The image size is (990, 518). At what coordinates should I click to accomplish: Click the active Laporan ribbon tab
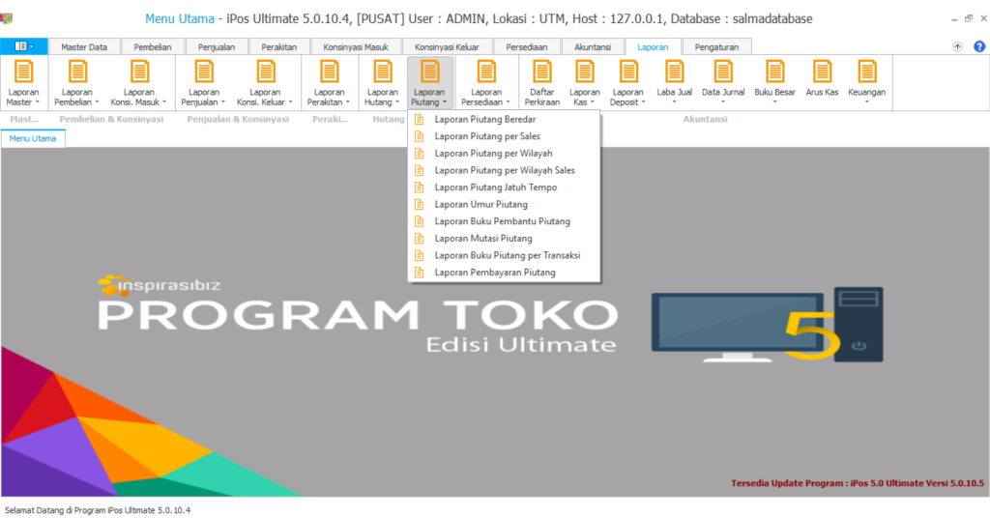(653, 46)
